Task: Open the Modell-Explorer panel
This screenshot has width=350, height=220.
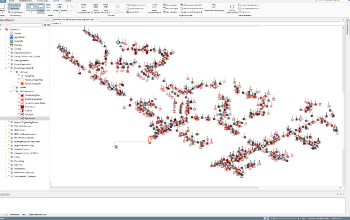Action: [x=59, y=8]
